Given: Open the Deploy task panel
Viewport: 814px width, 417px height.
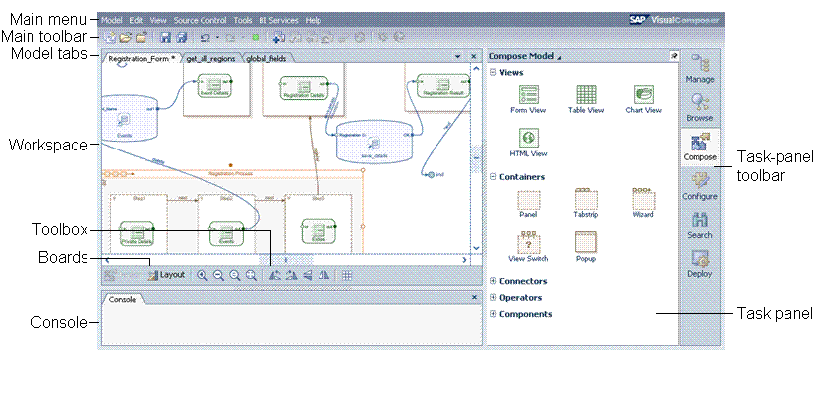Looking at the screenshot, I should tap(699, 264).
